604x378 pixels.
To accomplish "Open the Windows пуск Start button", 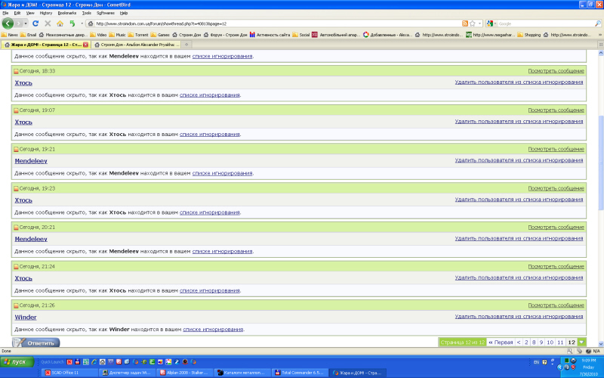I will coord(17,362).
